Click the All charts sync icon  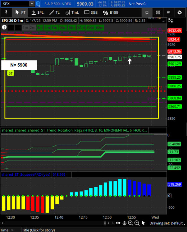169,12
